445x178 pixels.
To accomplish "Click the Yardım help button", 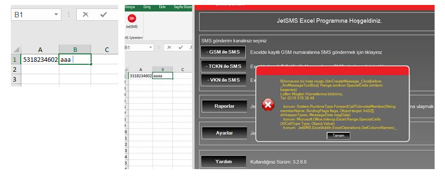I will [x=224, y=162].
